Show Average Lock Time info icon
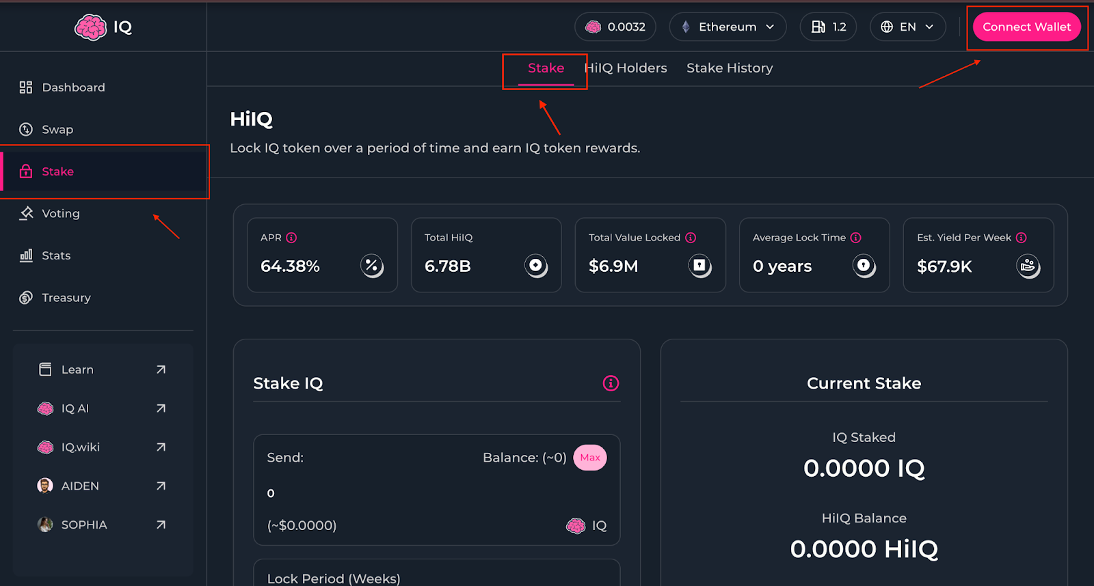 (x=855, y=238)
